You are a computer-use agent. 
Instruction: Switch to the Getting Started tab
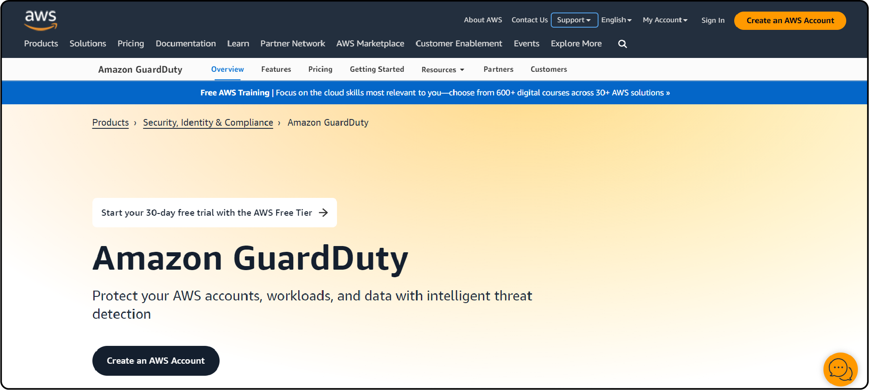[377, 70]
